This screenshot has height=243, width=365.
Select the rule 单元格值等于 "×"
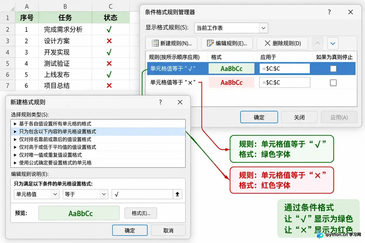pyautogui.click(x=251, y=82)
